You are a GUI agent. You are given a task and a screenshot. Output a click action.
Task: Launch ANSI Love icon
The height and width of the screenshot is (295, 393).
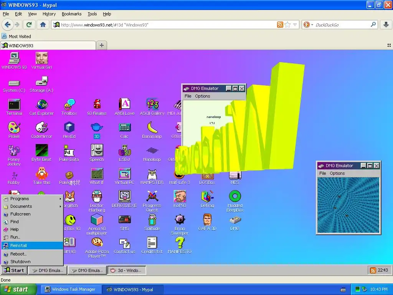[x=124, y=107]
